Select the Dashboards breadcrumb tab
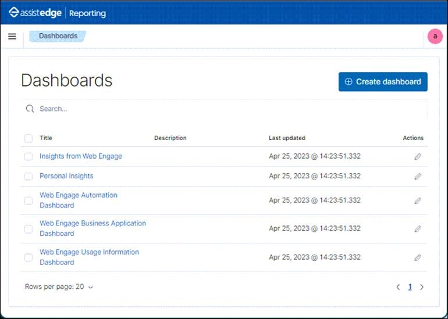 click(58, 36)
